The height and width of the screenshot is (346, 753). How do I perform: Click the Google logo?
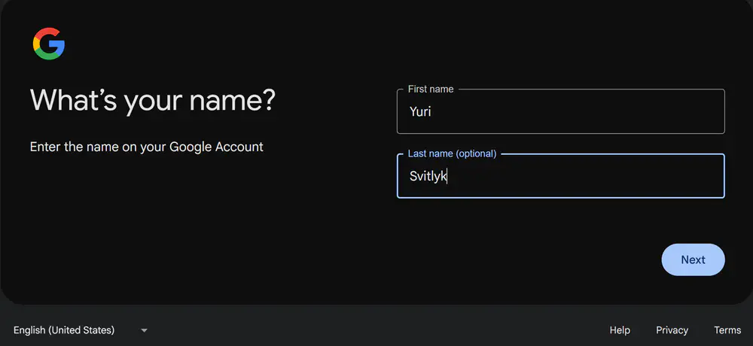49,44
